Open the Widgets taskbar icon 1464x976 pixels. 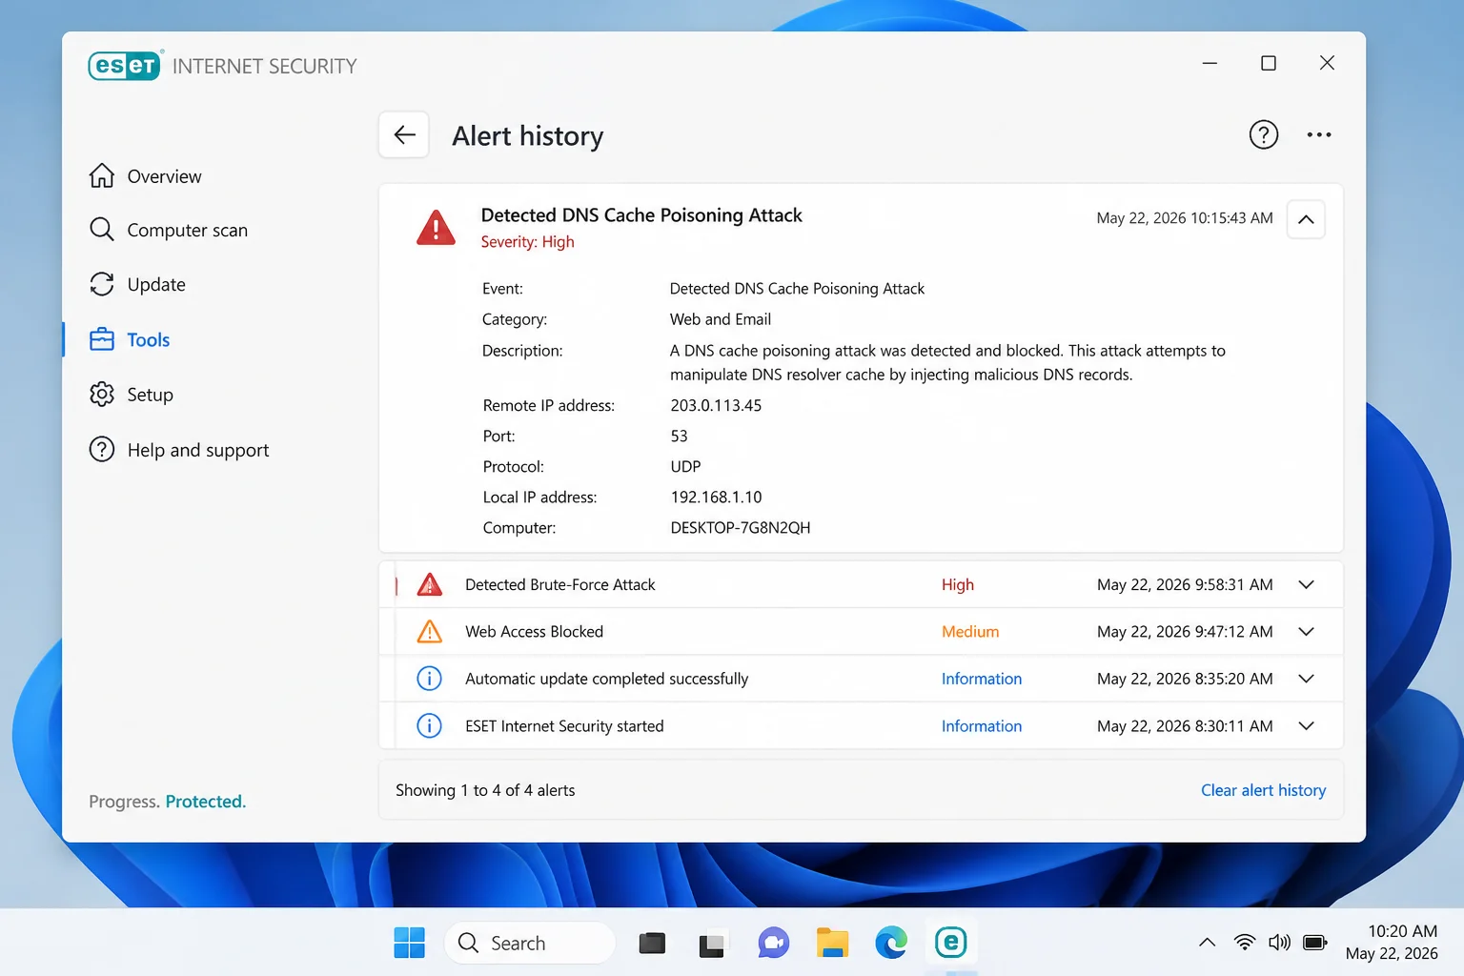(x=712, y=944)
